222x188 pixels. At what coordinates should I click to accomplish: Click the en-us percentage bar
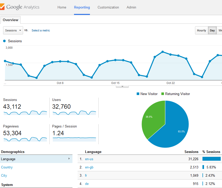click(212, 159)
